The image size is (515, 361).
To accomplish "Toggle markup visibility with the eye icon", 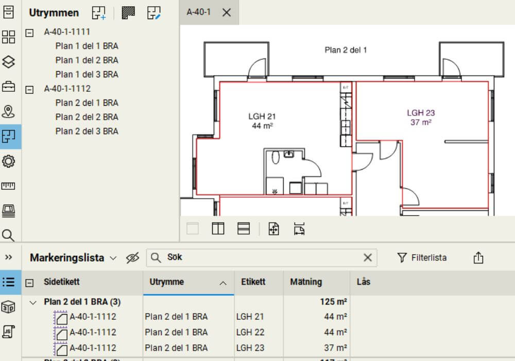I will (133, 257).
